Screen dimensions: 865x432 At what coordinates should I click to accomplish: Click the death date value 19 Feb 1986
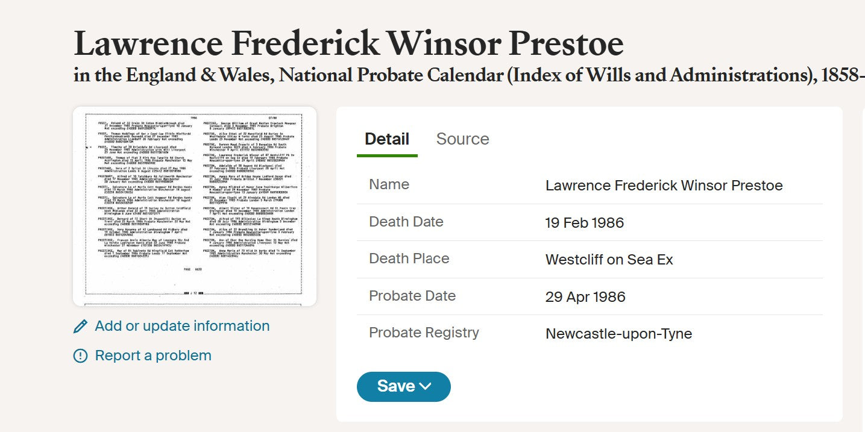584,223
